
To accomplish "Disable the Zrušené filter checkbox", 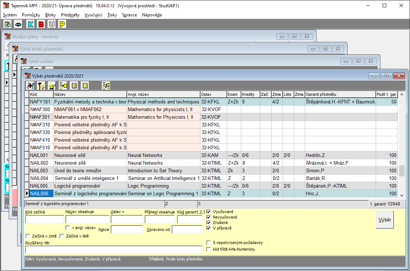I will click(x=209, y=223).
